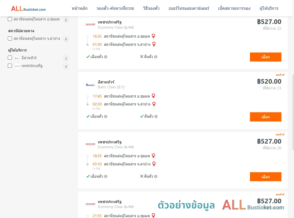Viewport: 294px width, 218px height.
Task: Click the 16:35 departure time
Action: coord(97,36)
